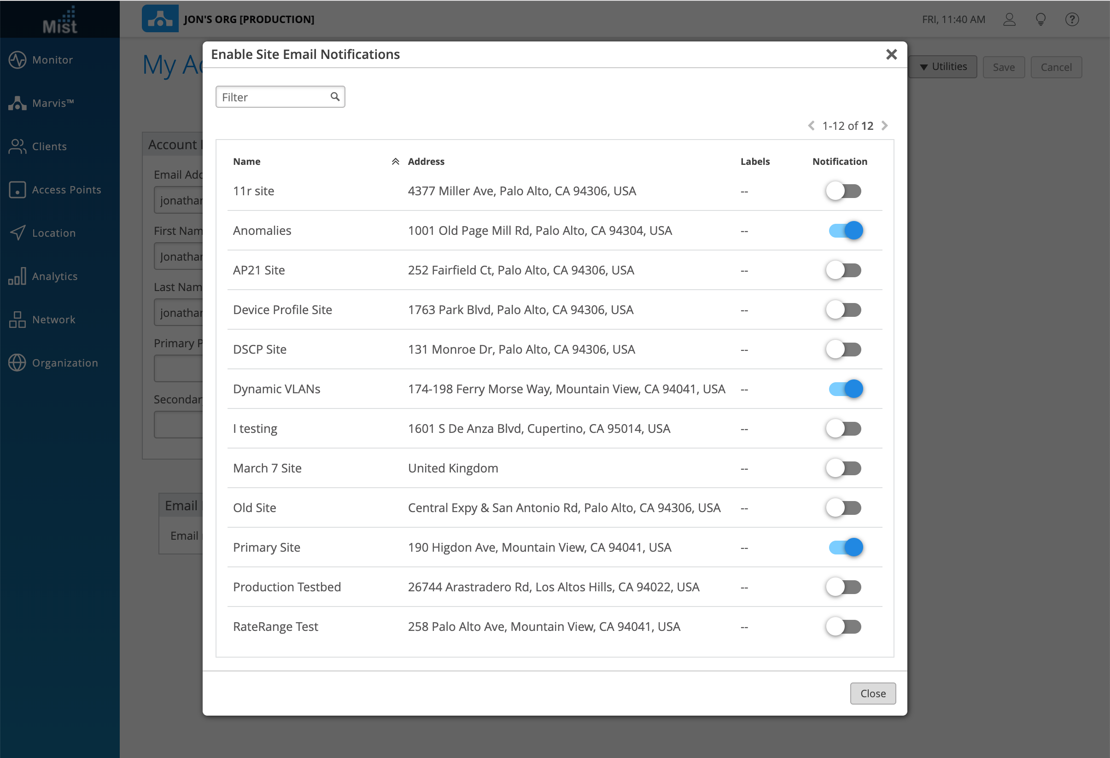Viewport: 1110px width, 758px height.
Task: Close the dialog with the X
Action: (891, 54)
